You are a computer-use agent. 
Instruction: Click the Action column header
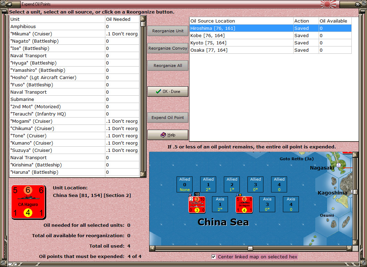(306, 21)
